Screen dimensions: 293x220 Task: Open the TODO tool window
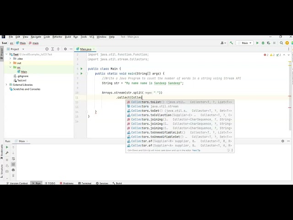click(x=50, y=183)
